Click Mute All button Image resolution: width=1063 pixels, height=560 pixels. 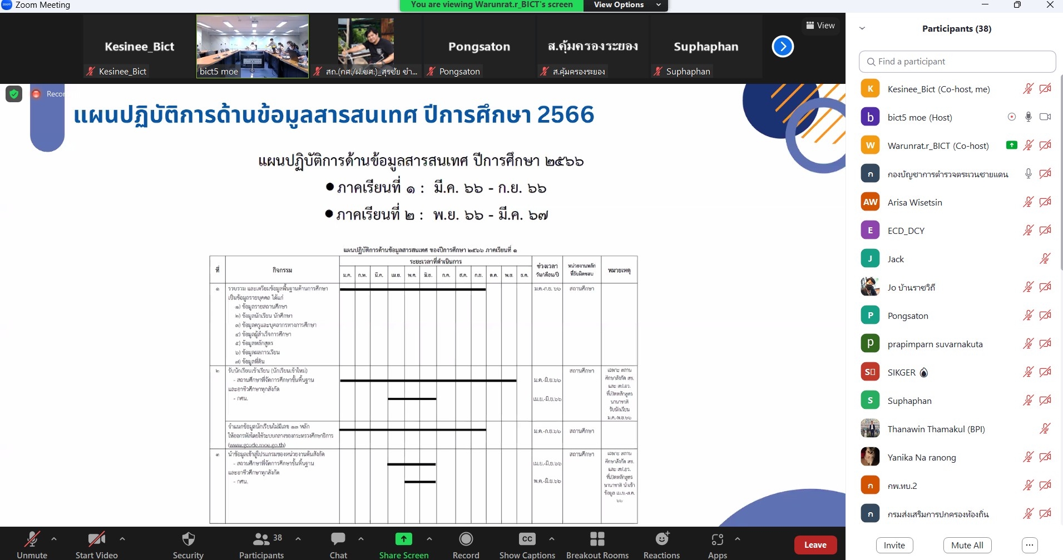[x=967, y=545]
